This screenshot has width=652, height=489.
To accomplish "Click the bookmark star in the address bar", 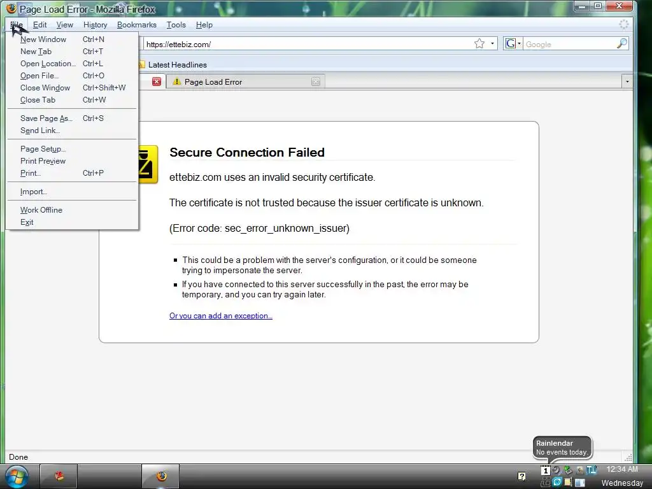I will point(479,43).
